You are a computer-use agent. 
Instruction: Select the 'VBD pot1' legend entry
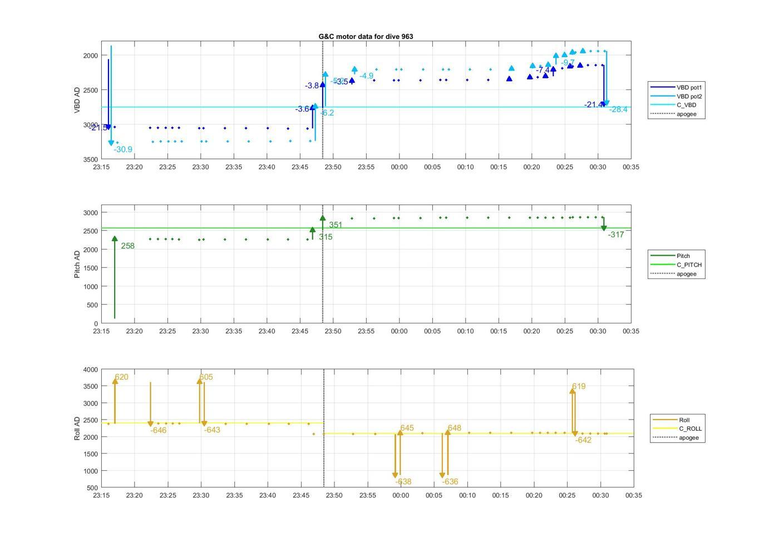[x=677, y=87]
